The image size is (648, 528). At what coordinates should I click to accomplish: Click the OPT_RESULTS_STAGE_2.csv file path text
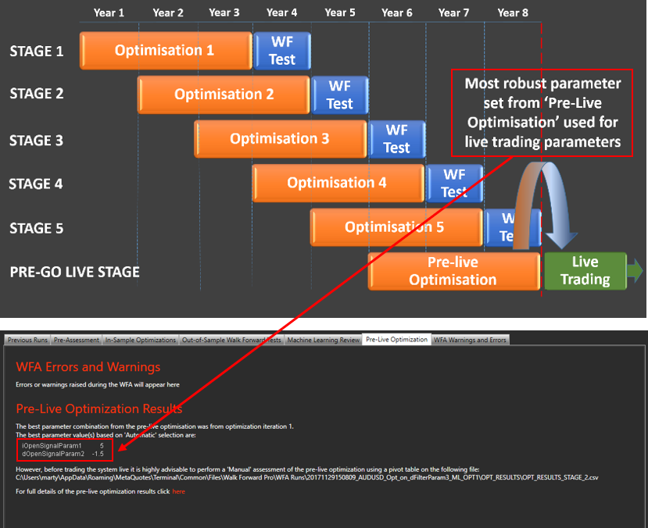(x=307, y=477)
